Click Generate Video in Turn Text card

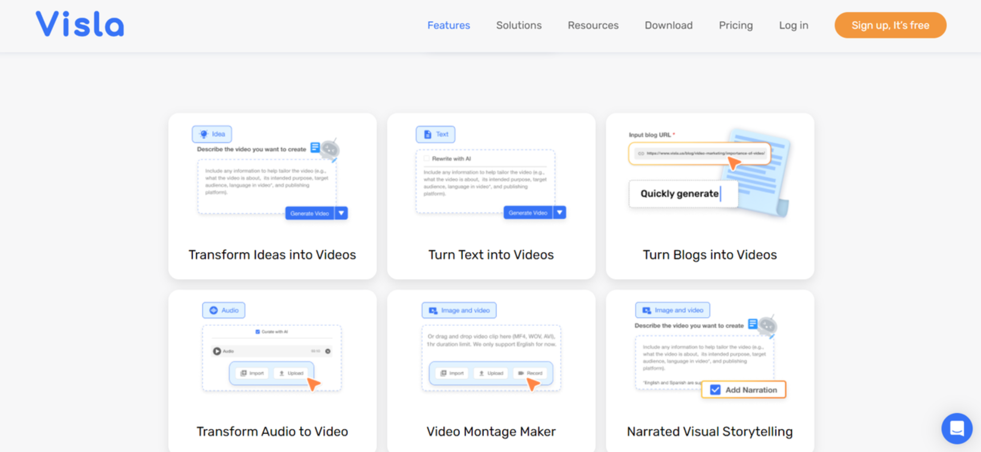[528, 213]
